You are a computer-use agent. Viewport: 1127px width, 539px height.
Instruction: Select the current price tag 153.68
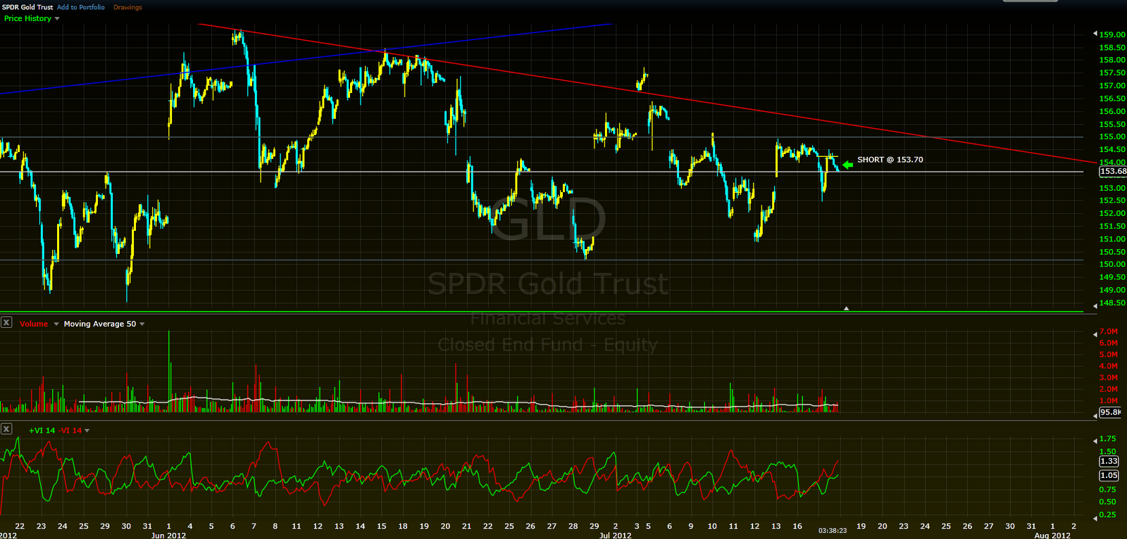coord(1113,171)
